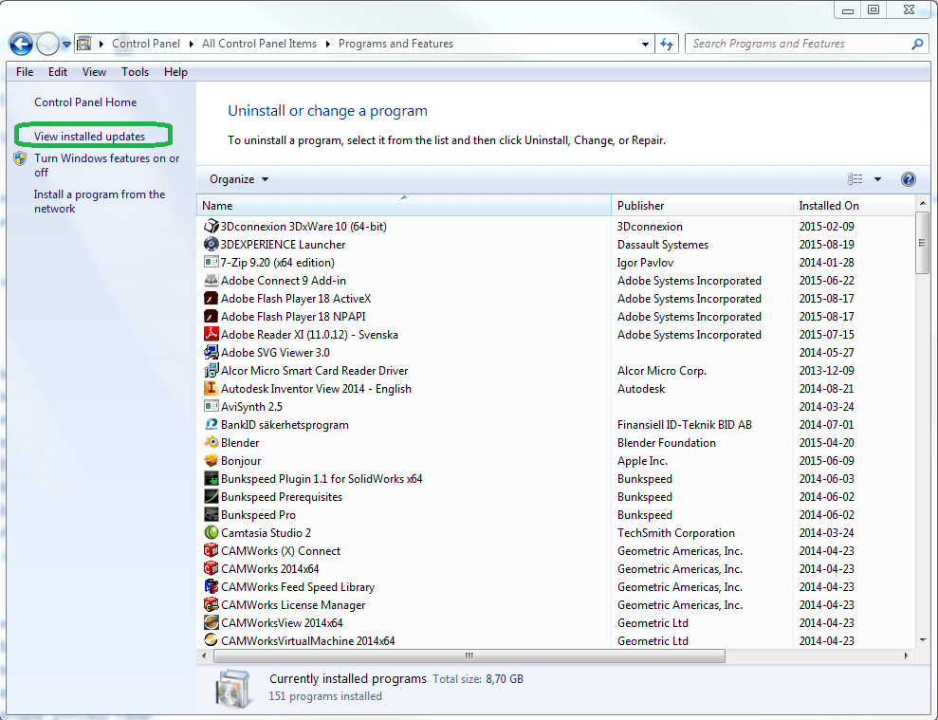This screenshot has width=938, height=720.
Task: Click the Adobe Reader XI icon
Action: click(x=212, y=335)
